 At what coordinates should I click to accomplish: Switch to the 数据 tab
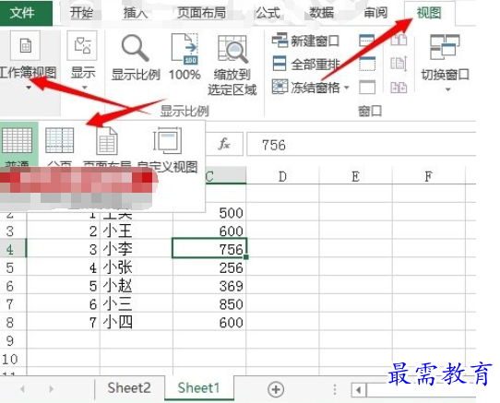click(321, 14)
